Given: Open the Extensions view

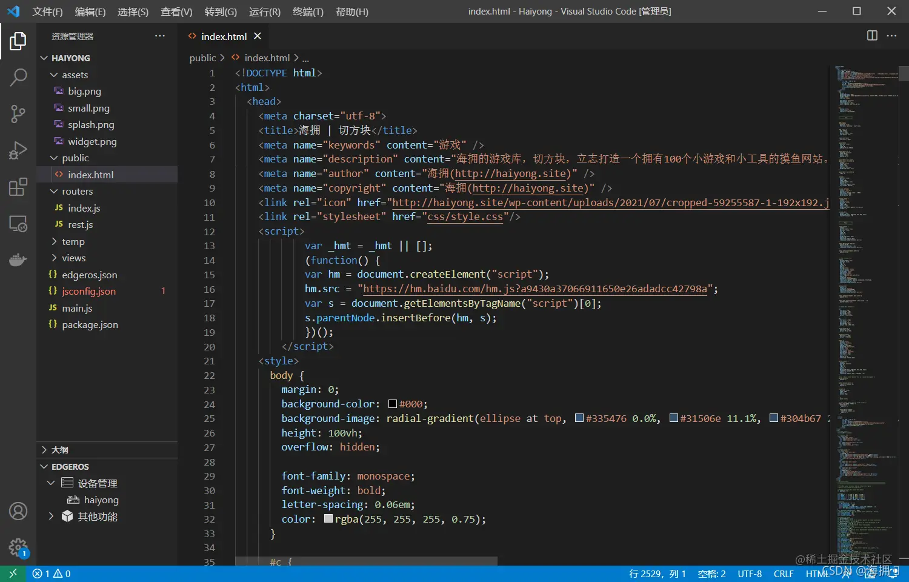Looking at the screenshot, I should (18, 187).
